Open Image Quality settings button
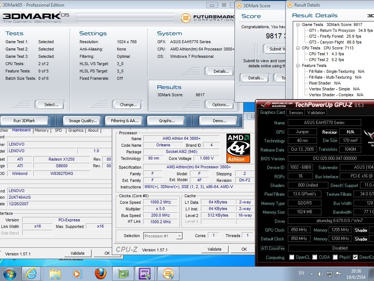Image resolution: width=374 pixels, height=281 pixels. 83,121
